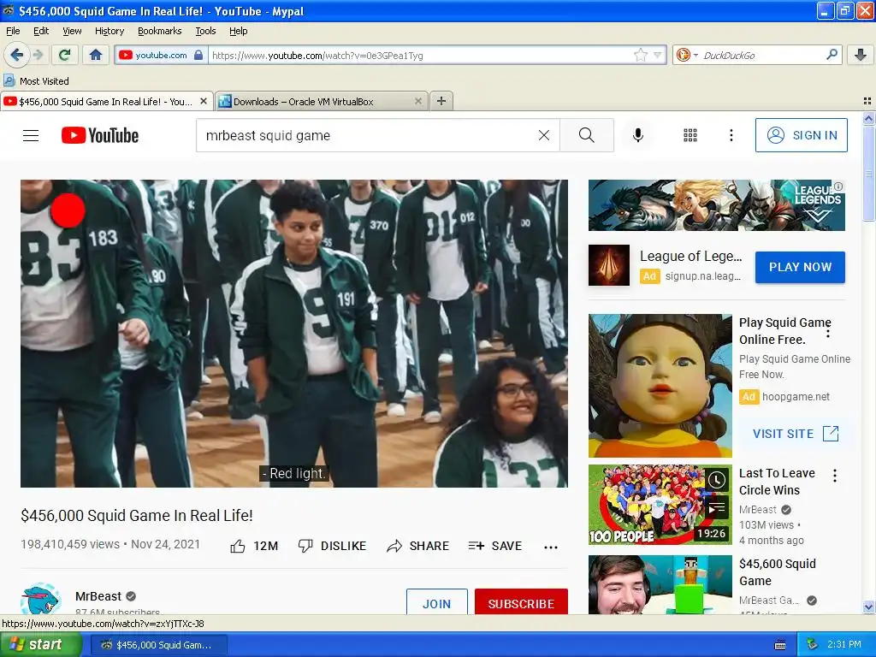Click the DISLIKE thumbs down button
876x657 pixels.
point(332,546)
